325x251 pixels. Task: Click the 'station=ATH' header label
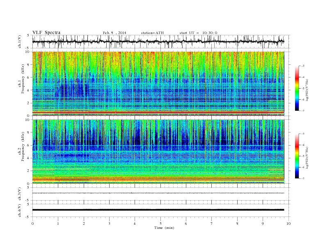click(152, 33)
